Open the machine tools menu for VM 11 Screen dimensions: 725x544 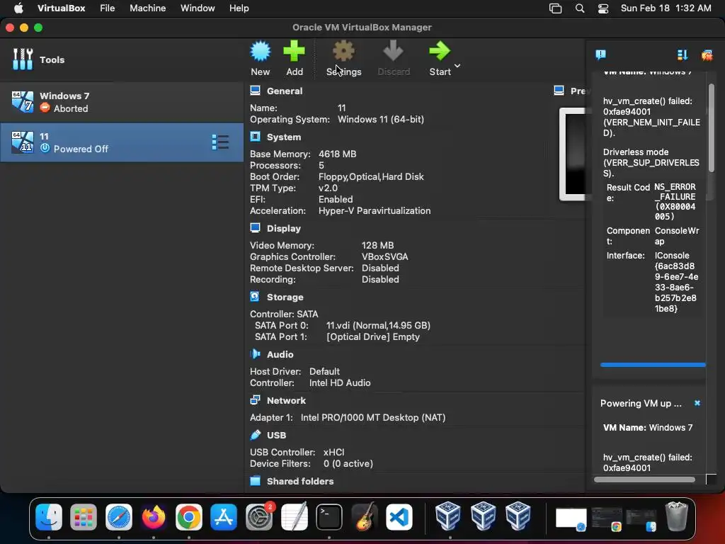[x=220, y=142]
